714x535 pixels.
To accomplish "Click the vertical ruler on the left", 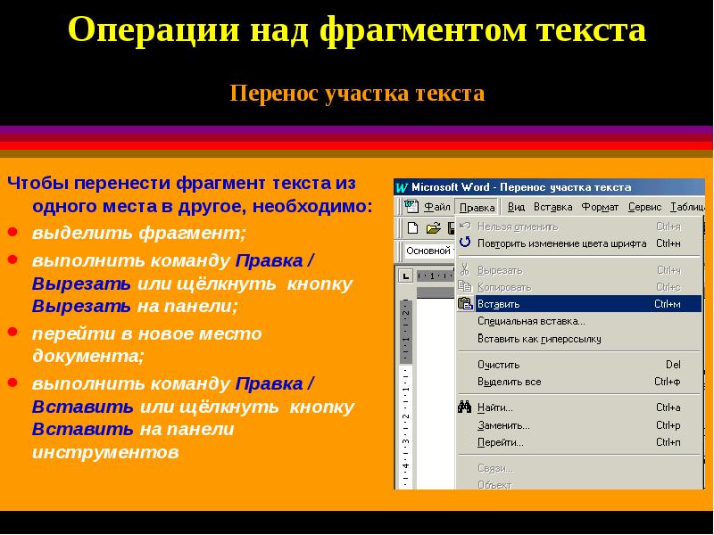I will tap(406, 393).
